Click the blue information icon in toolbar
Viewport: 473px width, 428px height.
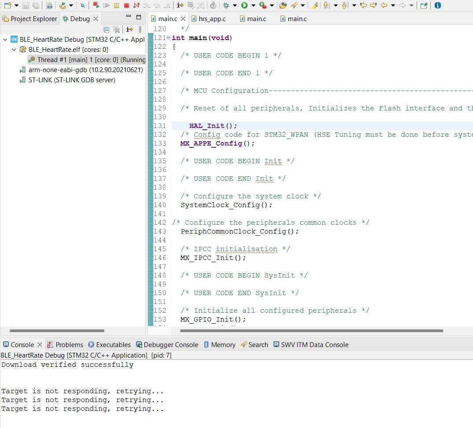[x=438, y=5]
